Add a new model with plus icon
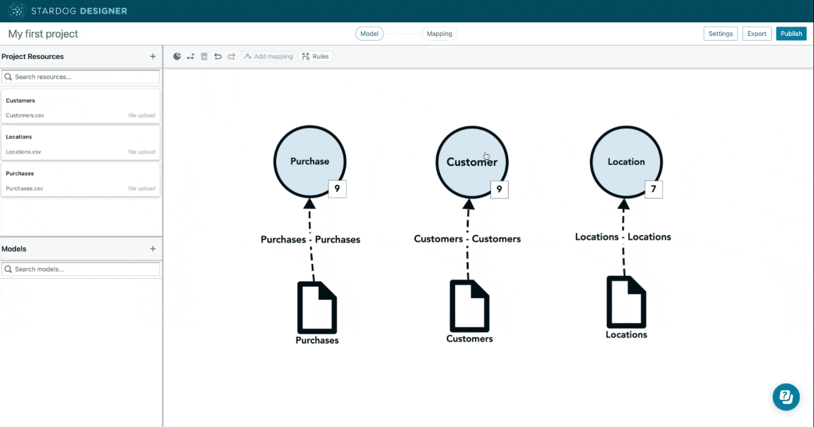This screenshot has width=814, height=427. 153,248
